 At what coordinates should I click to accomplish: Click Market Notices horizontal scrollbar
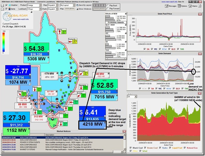62,152
